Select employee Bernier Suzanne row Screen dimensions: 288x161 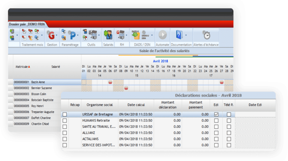pos(42,88)
